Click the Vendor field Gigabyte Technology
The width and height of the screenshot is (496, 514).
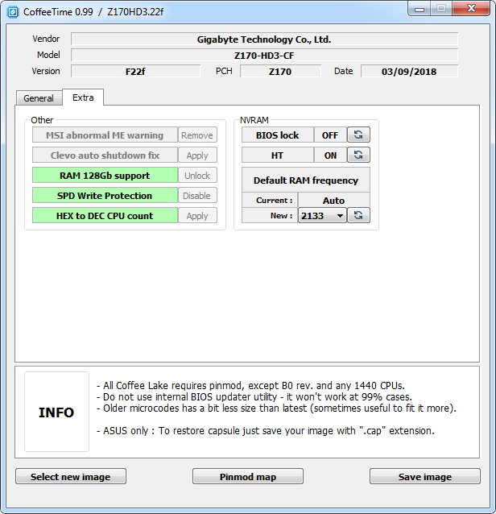pos(264,39)
